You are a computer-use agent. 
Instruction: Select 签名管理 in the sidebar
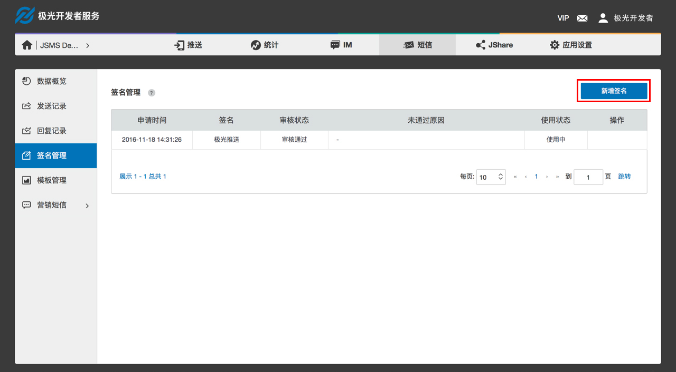point(56,155)
